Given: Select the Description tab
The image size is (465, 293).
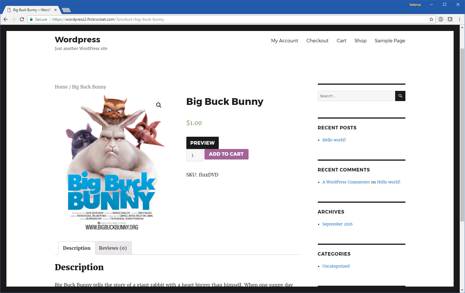Looking at the screenshot, I should click(77, 248).
